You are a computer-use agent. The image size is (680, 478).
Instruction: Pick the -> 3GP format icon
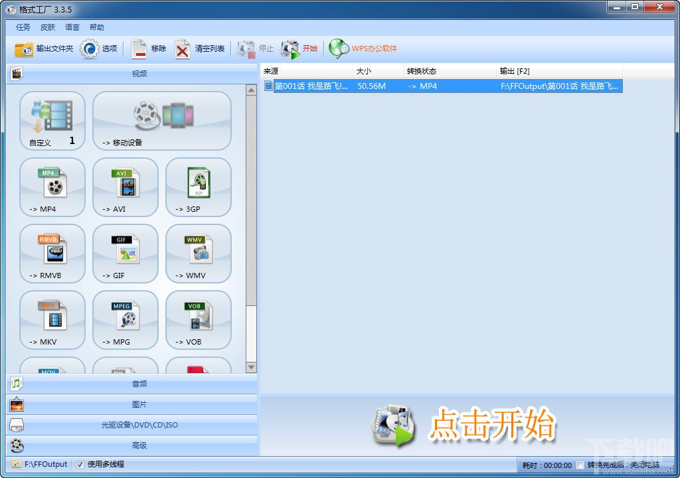point(198,187)
